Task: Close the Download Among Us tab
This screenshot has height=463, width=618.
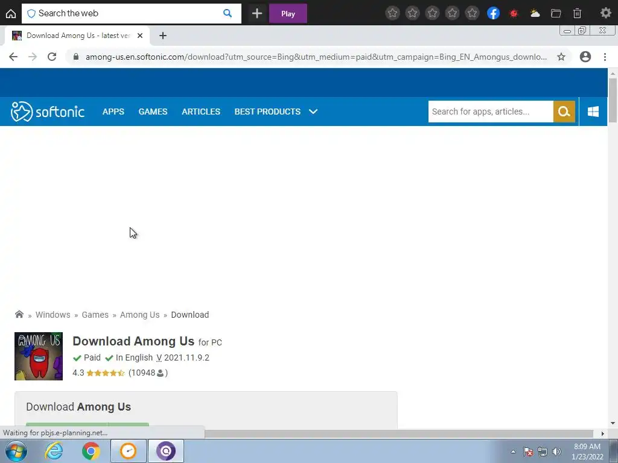Action: coord(140,36)
